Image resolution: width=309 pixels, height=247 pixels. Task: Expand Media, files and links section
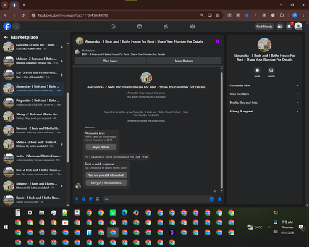[x=265, y=103]
